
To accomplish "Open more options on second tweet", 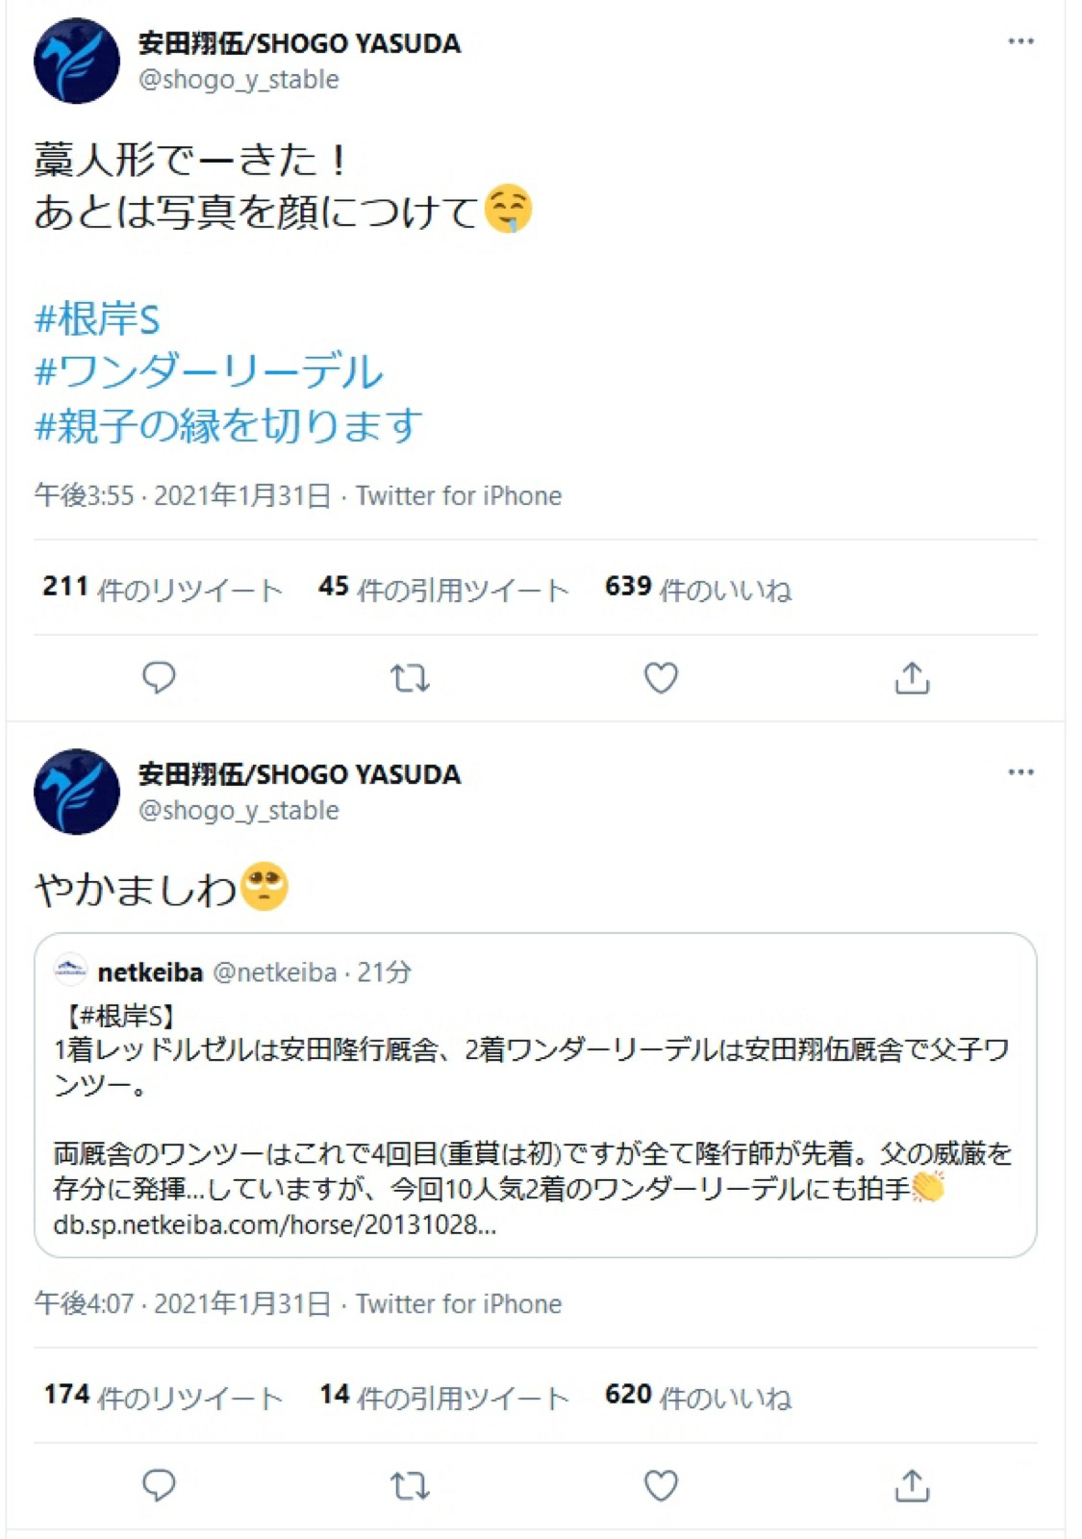I will [x=1020, y=772].
